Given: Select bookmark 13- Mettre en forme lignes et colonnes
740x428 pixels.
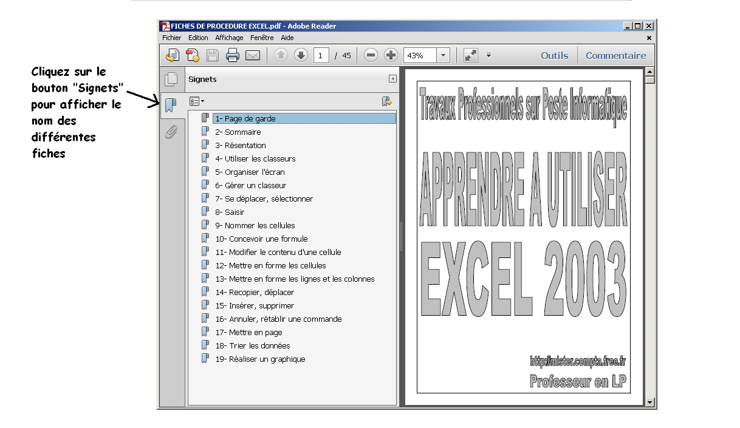Looking at the screenshot, I should tap(295, 279).
